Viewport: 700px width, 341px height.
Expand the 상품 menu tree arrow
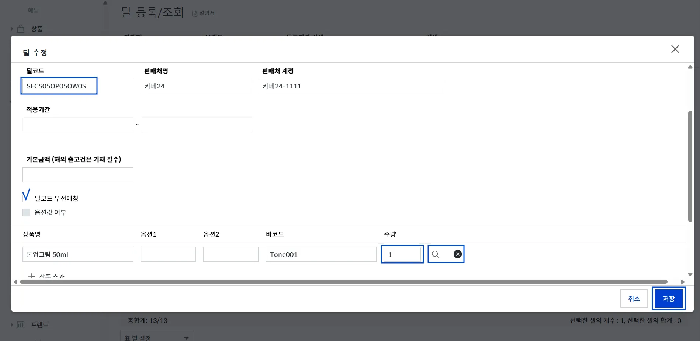click(12, 29)
